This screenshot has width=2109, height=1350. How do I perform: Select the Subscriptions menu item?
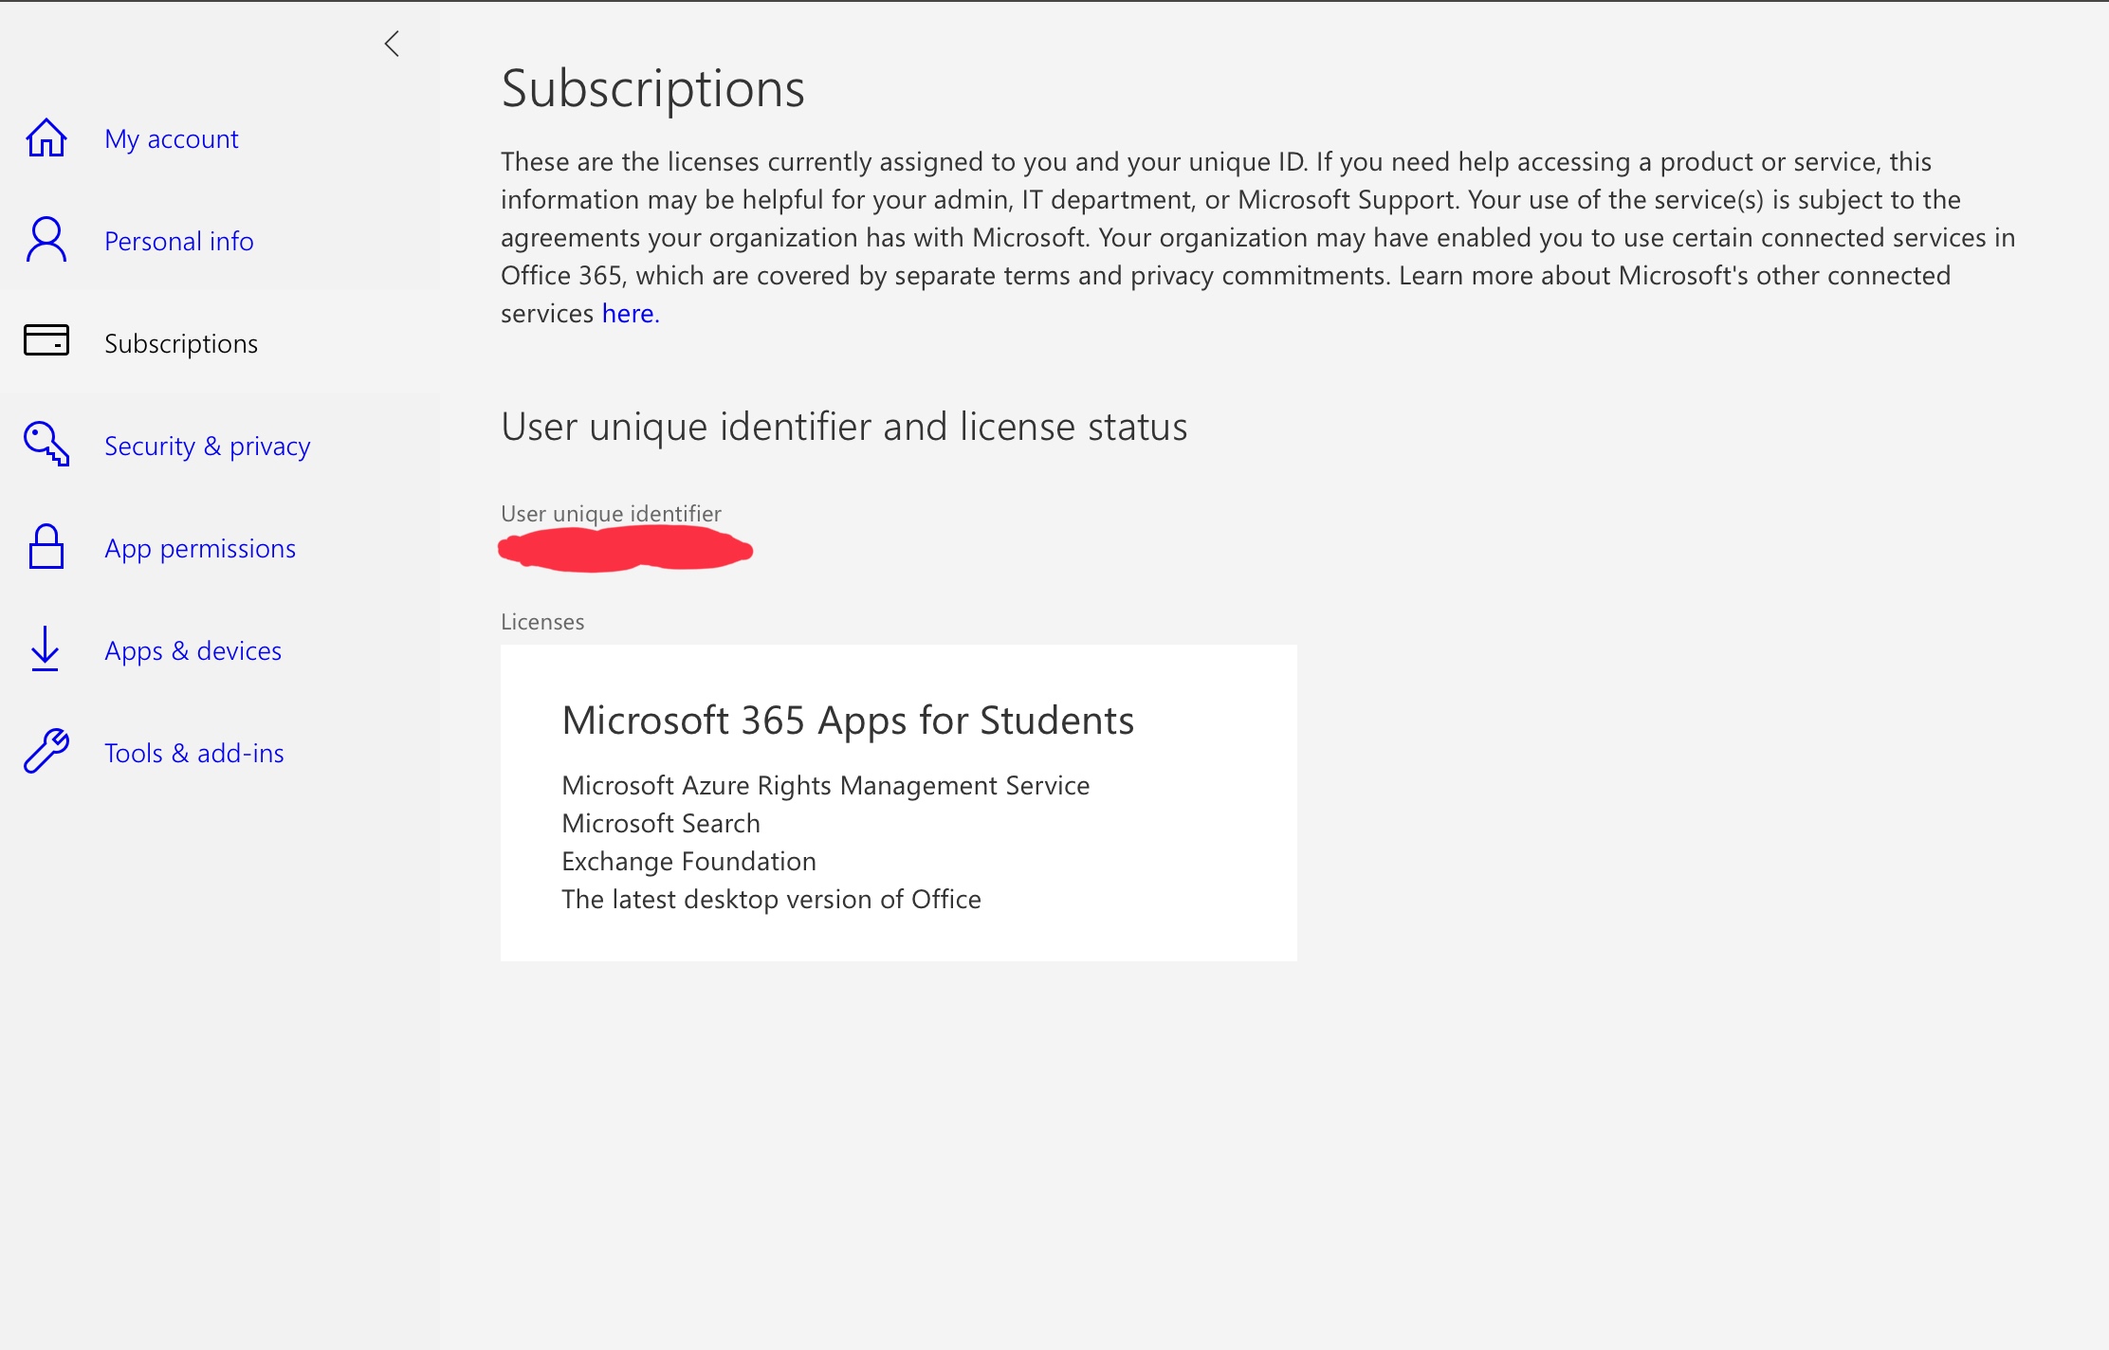tap(181, 343)
